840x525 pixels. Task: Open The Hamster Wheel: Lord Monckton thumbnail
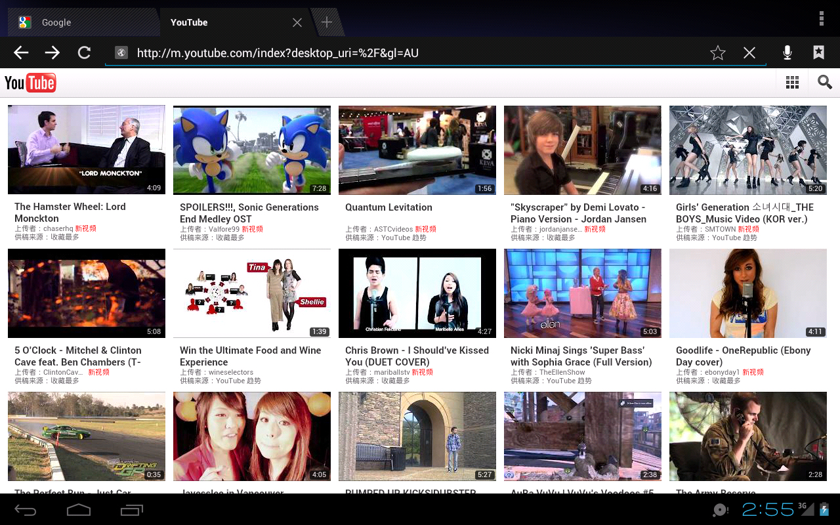[87, 150]
